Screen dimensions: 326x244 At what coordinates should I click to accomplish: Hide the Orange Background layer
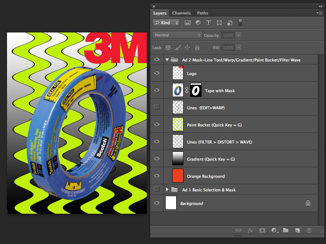pyautogui.click(x=157, y=176)
